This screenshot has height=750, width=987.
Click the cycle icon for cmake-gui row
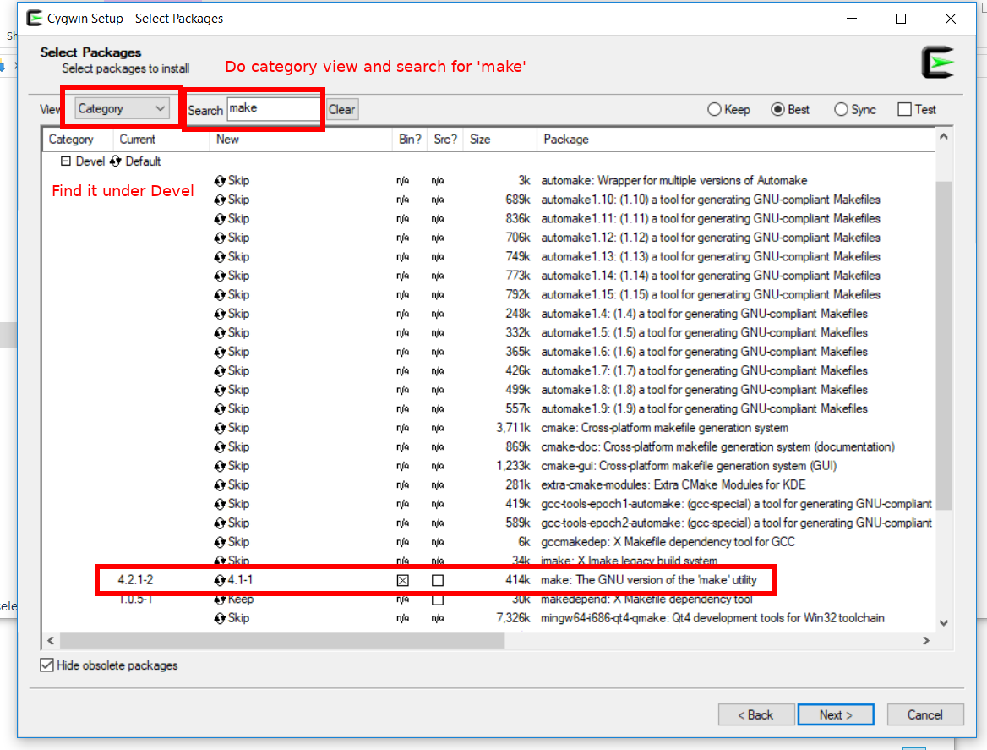pos(221,466)
